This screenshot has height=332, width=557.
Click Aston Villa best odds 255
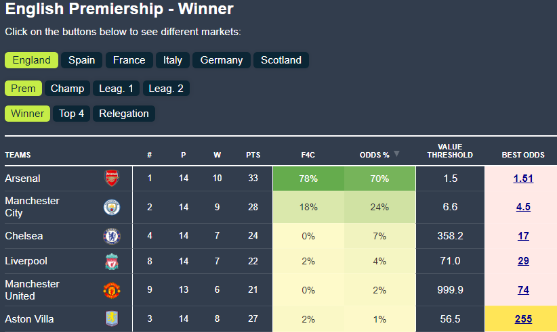[523, 319]
